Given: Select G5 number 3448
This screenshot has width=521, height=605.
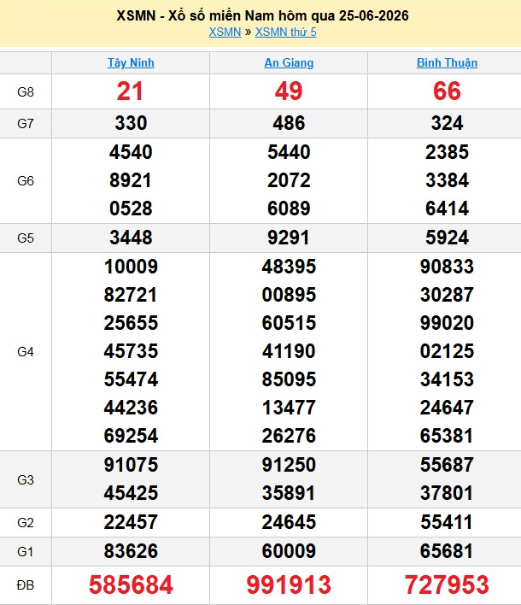Looking at the screenshot, I should 131,238.
